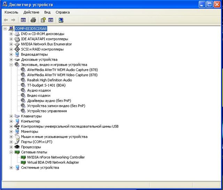Expand Системные устройства node

coord(11,168)
